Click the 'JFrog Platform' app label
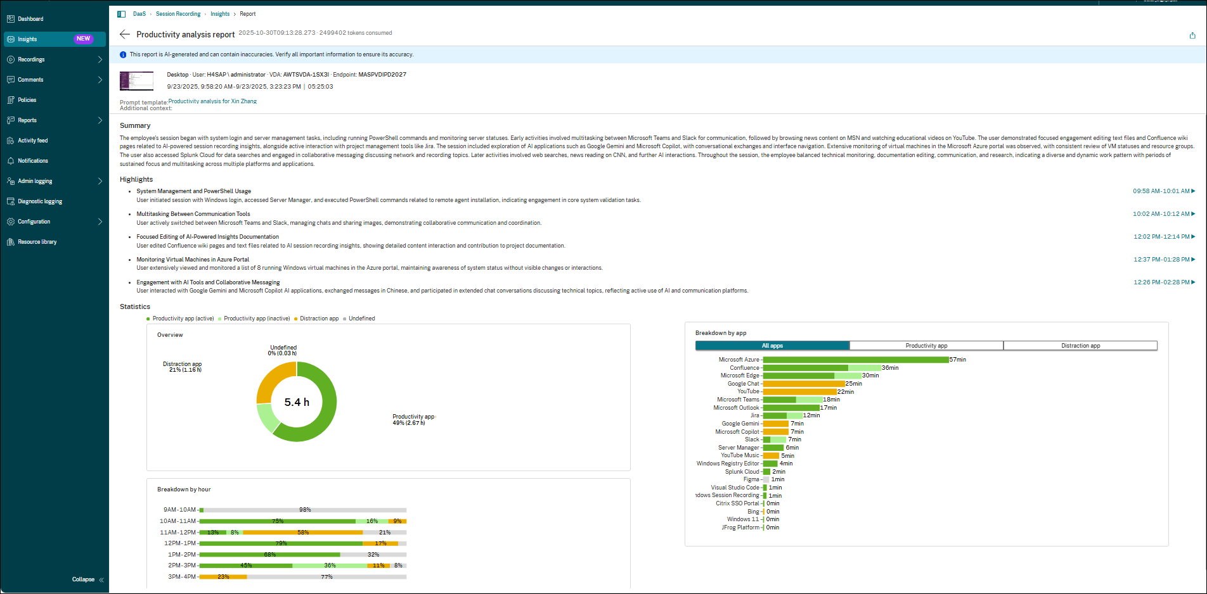 (740, 528)
